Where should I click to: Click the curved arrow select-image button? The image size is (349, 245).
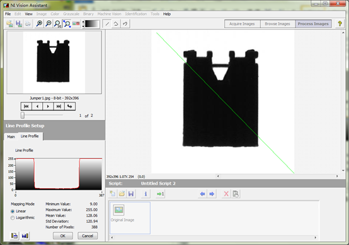70,106
